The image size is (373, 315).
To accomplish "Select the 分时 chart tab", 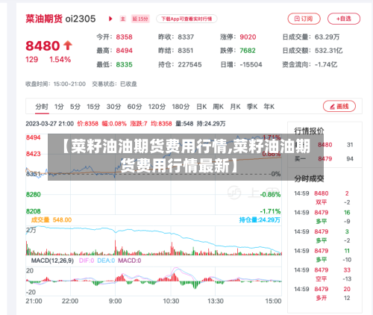I will tap(42, 107).
